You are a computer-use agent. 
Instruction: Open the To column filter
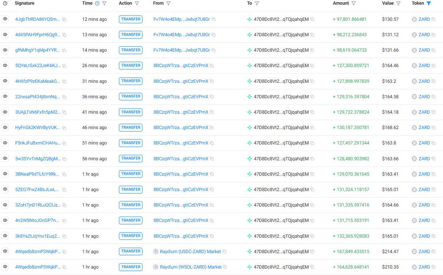257,3
